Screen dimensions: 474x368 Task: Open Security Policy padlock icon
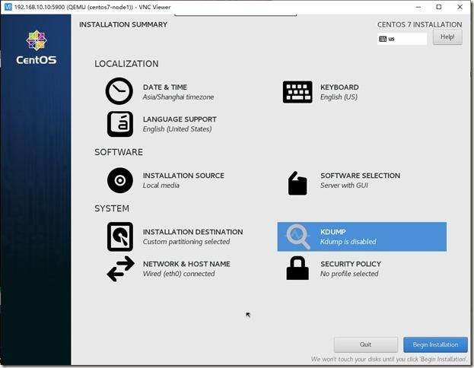tap(297, 268)
